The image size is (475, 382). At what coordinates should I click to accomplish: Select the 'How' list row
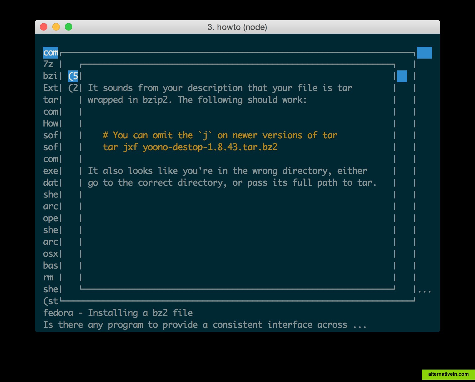[50, 124]
